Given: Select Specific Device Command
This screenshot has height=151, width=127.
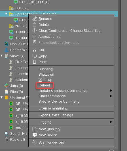Looking at the screenshot, I should pos(59,102).
